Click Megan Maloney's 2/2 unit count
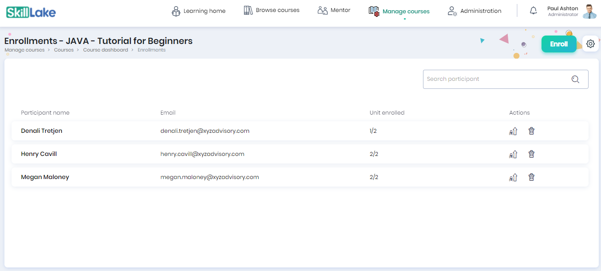Screen dimensions: 601x271 (x=374, y=177)
